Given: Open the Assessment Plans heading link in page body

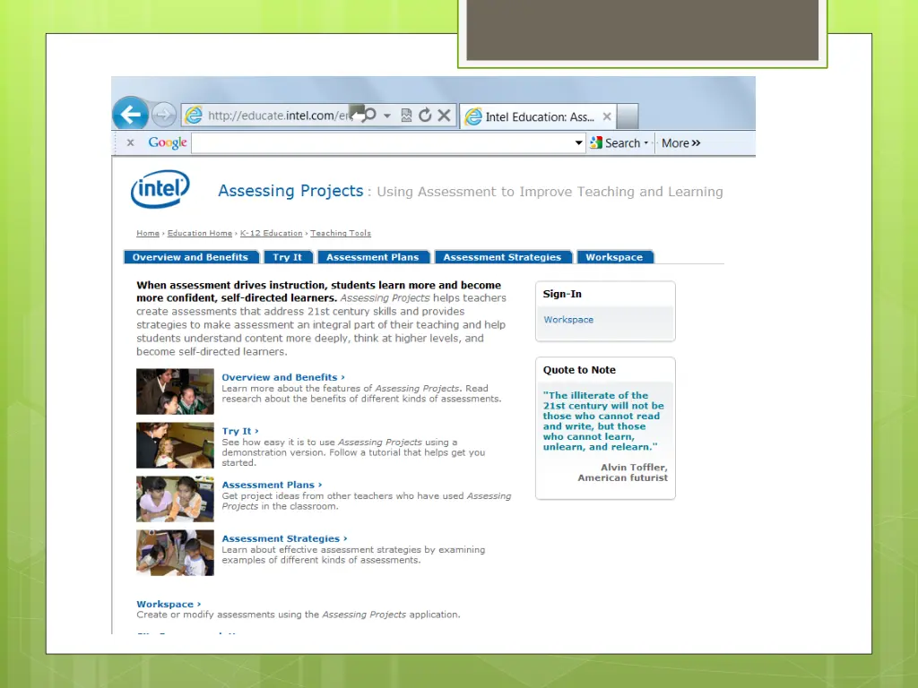Looking at the screenshot, I should (x=272, y=485).
